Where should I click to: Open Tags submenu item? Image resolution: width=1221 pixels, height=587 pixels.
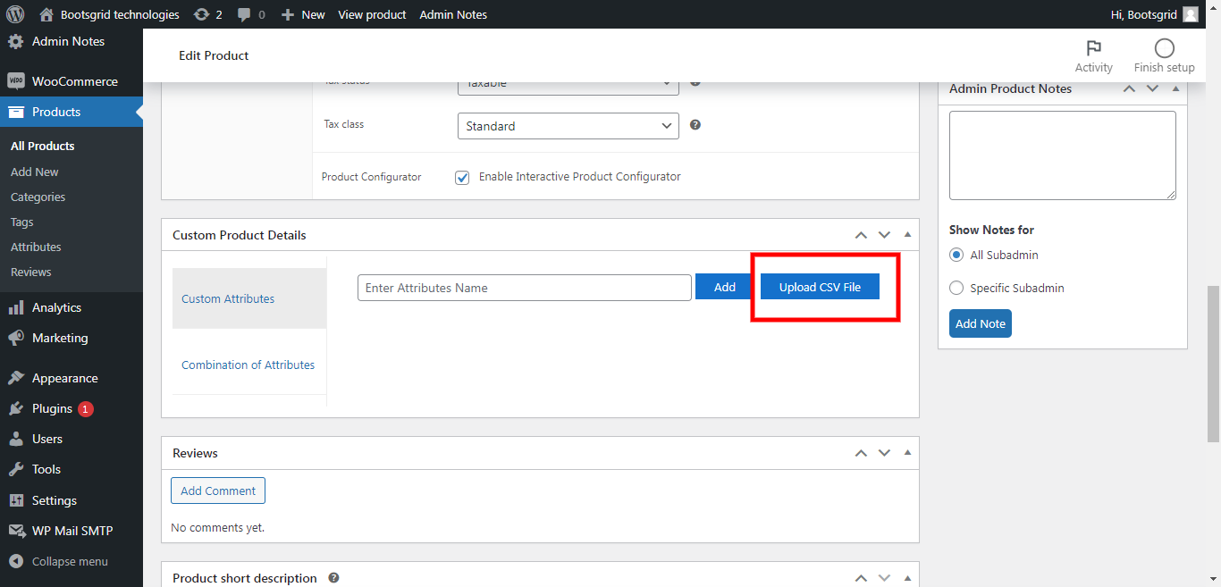[x=22, y=222]
